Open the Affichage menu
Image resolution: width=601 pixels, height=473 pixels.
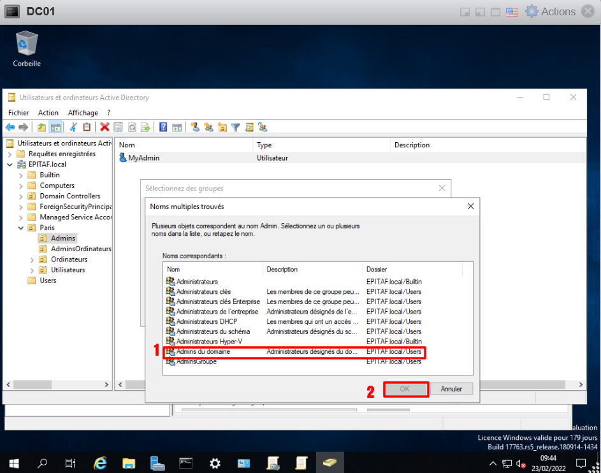click(x=83, y=113)
